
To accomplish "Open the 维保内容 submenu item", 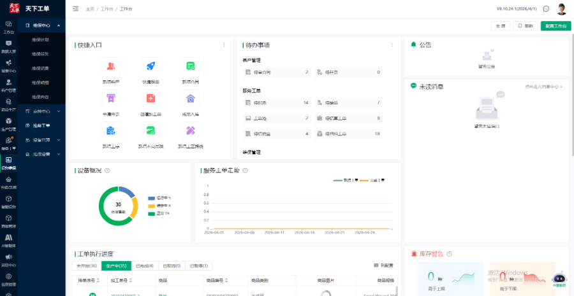I will [41, 97].
